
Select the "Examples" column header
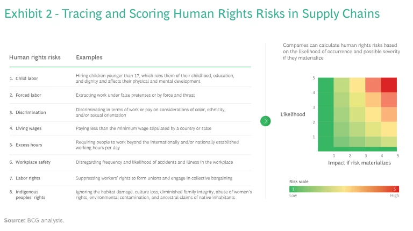pos(89,57)
